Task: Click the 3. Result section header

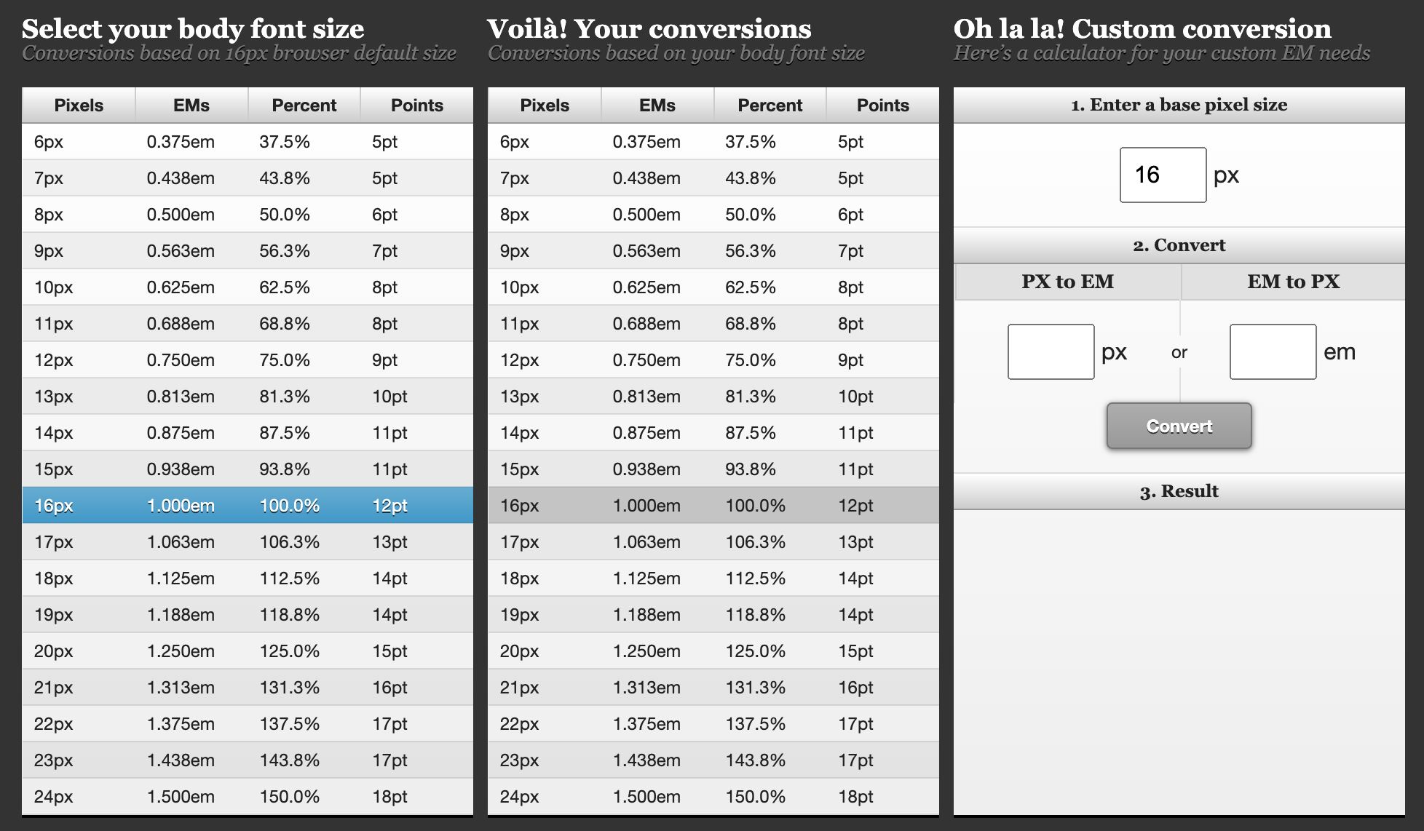Action: pos(1179,491)
